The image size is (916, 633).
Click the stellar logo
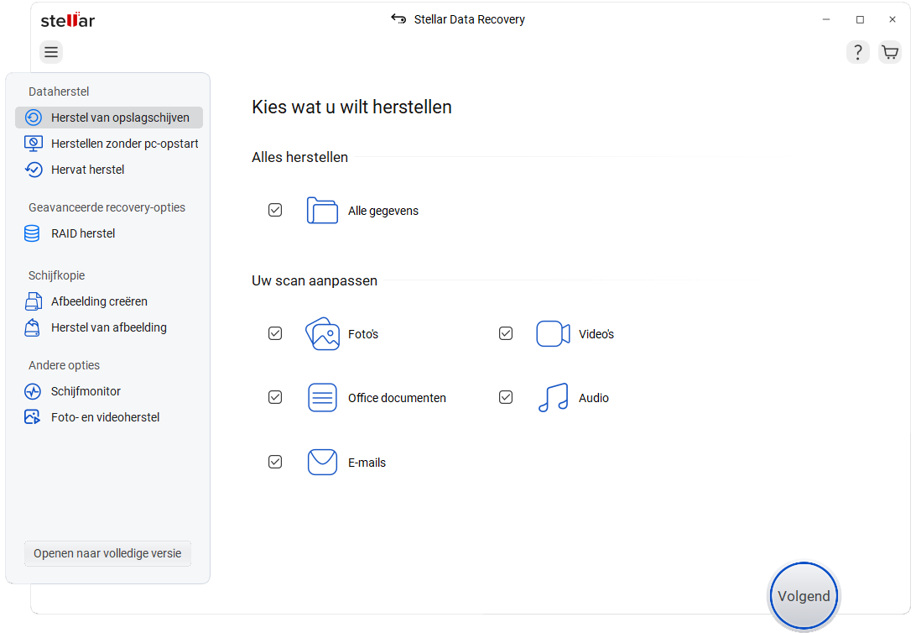(68, 20)
